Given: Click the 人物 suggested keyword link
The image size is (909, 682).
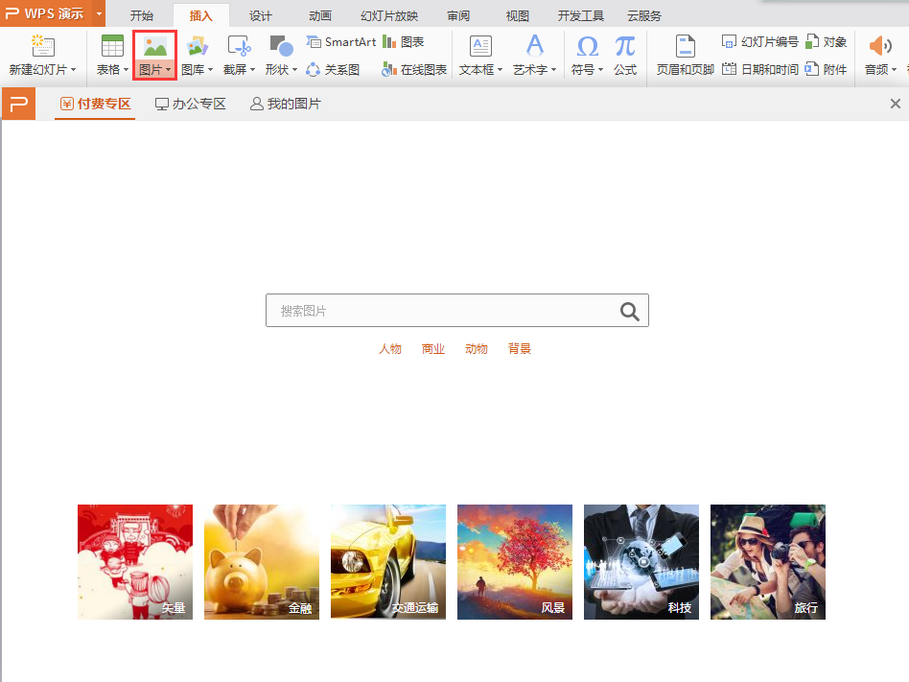Looking at the screenshot, I should point(390,349).
